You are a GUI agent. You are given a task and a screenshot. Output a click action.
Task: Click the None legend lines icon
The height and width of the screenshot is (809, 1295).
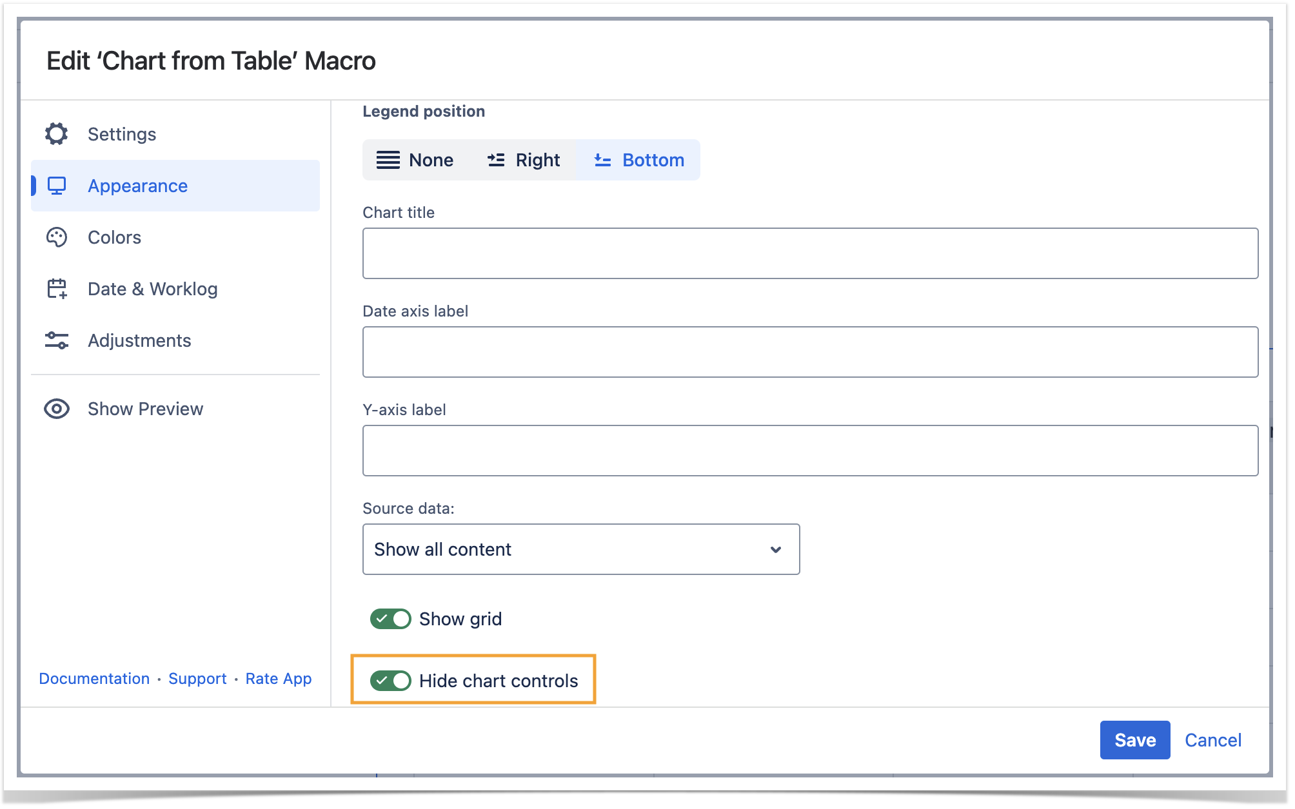pos(388,160)
